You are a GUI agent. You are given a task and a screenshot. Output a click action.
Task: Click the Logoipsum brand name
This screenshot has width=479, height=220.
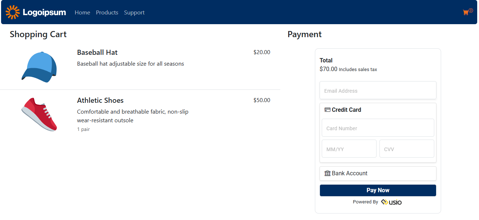(x=44, y=13)
